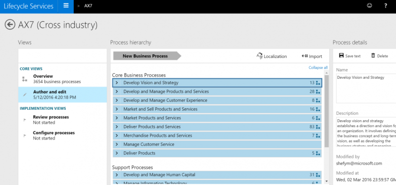Click the Import arrow icon
396x185 pixels.
(x=304, y=56)
